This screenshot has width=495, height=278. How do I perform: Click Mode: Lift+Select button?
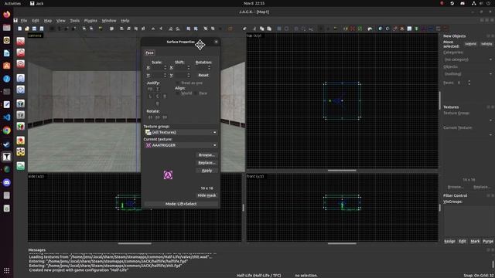(181, 204)
